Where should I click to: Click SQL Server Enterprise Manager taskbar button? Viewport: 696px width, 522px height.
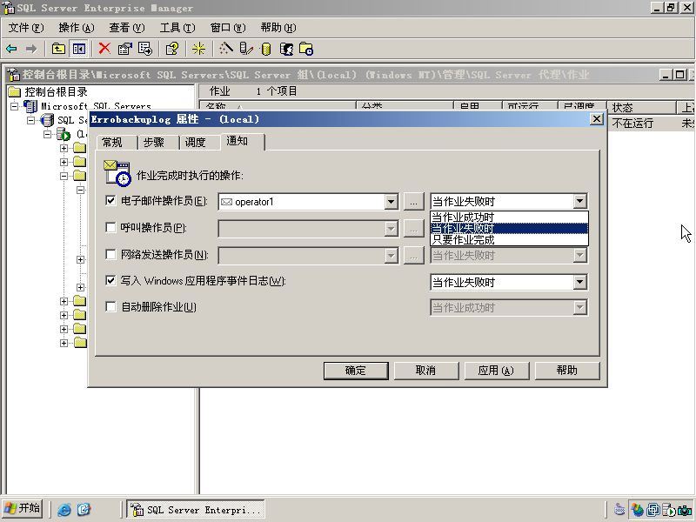coord(195,509)
